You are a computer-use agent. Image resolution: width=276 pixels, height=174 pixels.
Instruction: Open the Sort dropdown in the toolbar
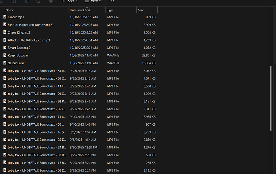[x=70, y=1]
